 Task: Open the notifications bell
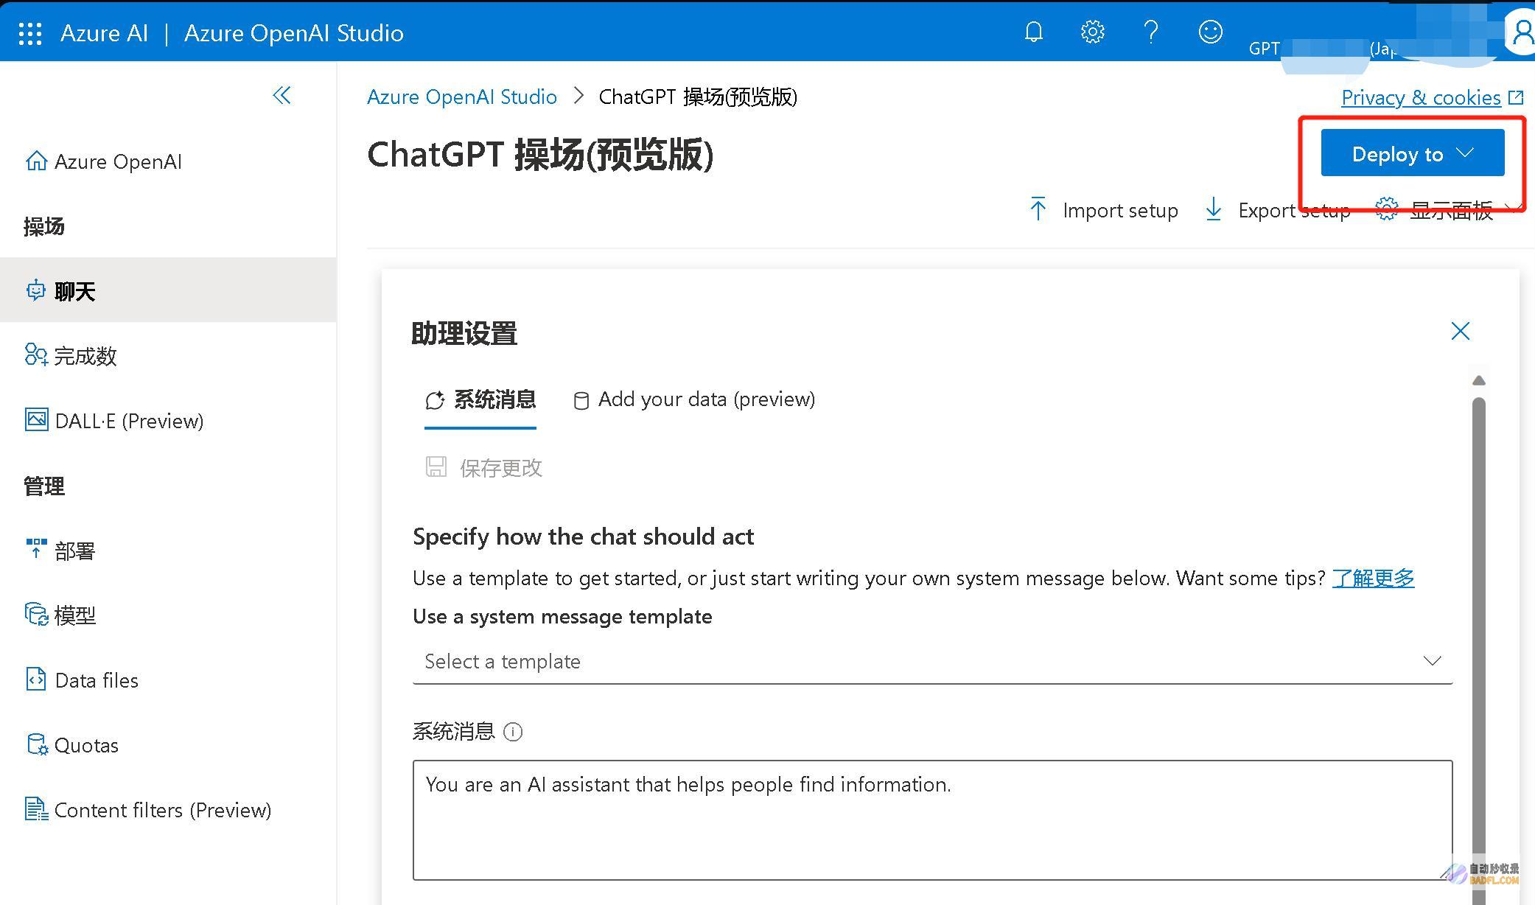coord(1034,32)
